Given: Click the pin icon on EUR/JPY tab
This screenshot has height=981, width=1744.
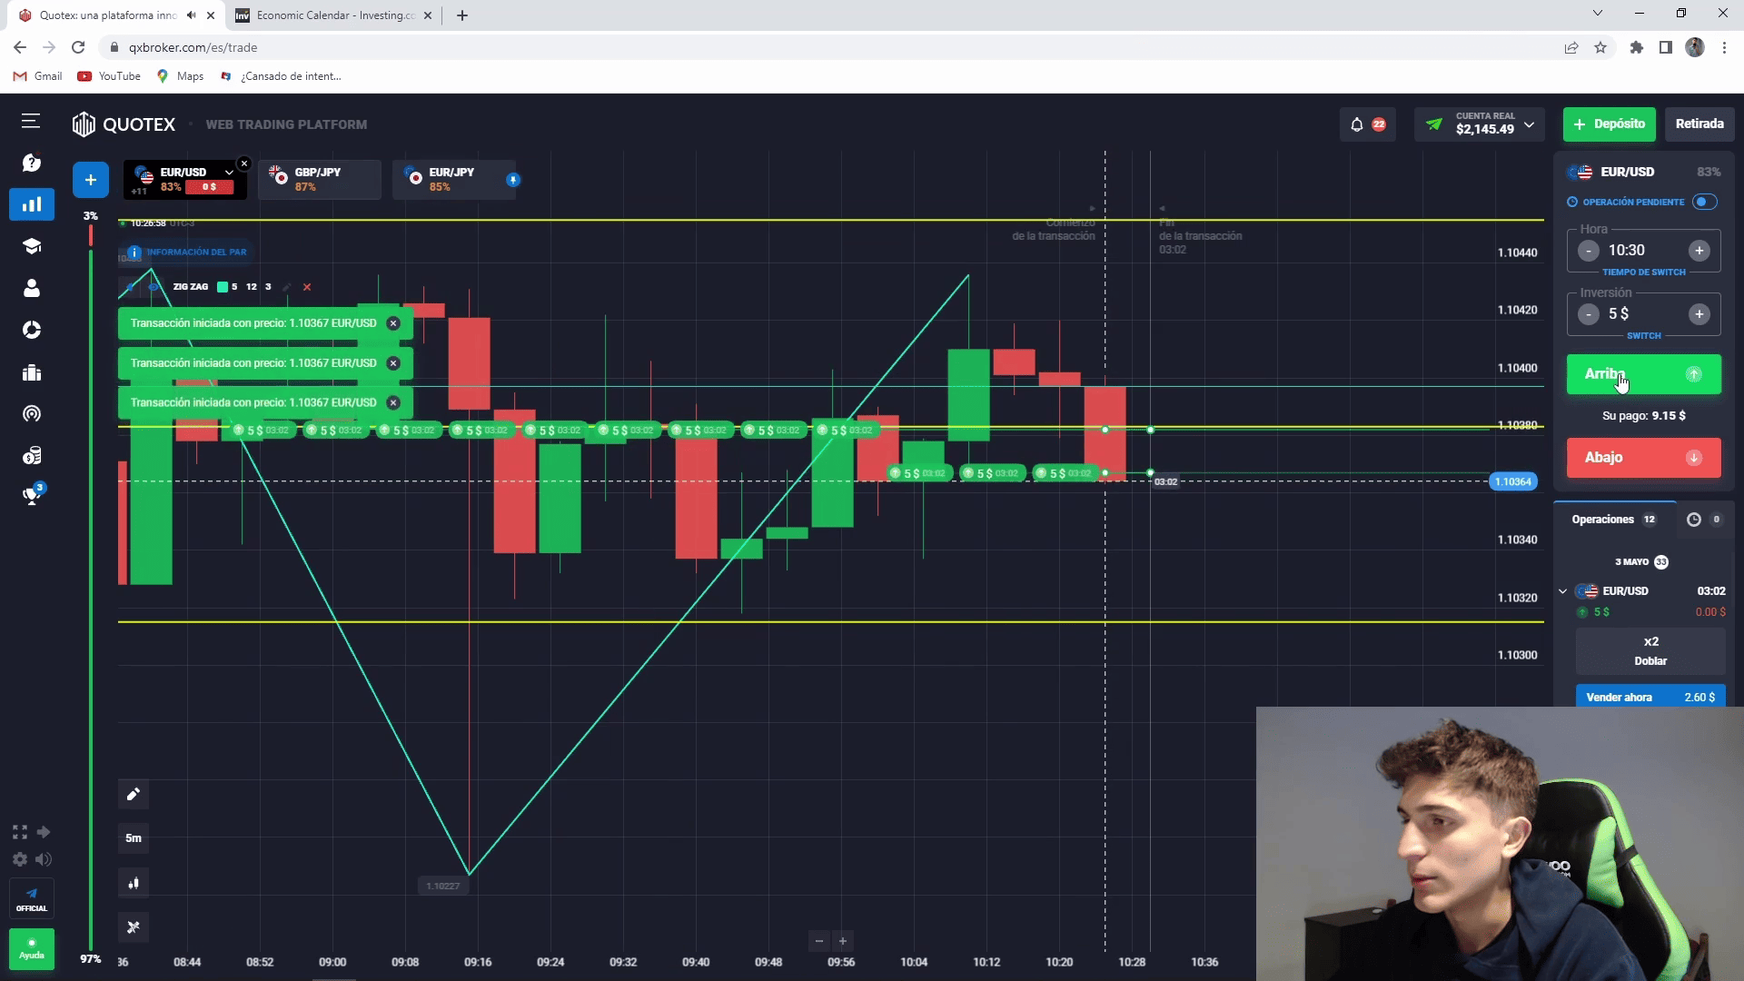Looking at the screenshot, I should [x=513, y=180].
